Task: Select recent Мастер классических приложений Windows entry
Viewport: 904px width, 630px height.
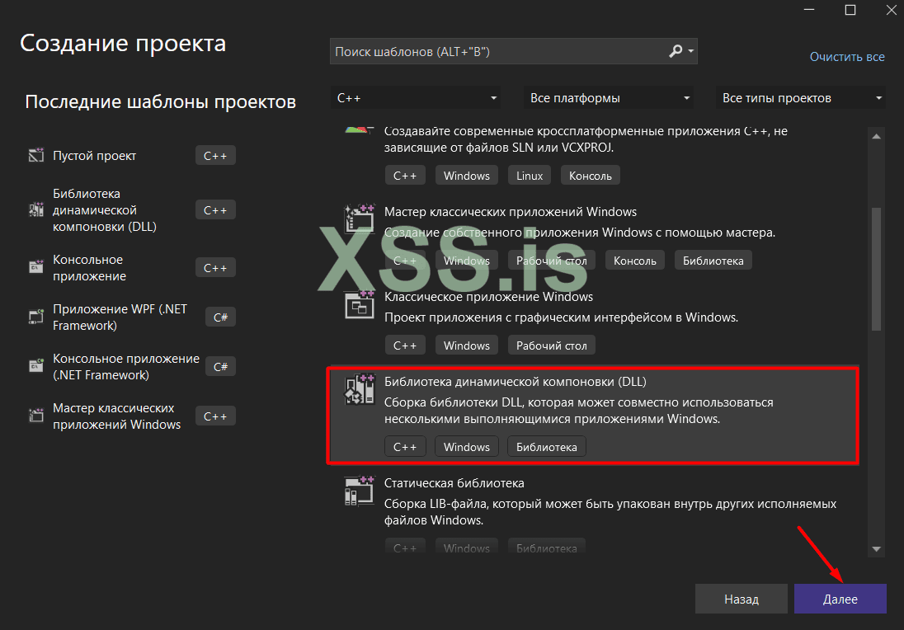Action: point(131,416)
